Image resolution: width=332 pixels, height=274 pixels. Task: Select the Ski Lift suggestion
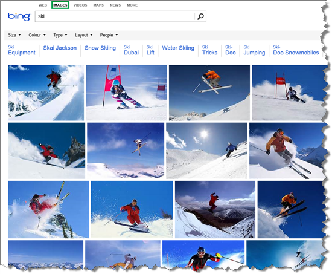click(x=150, y=50)
